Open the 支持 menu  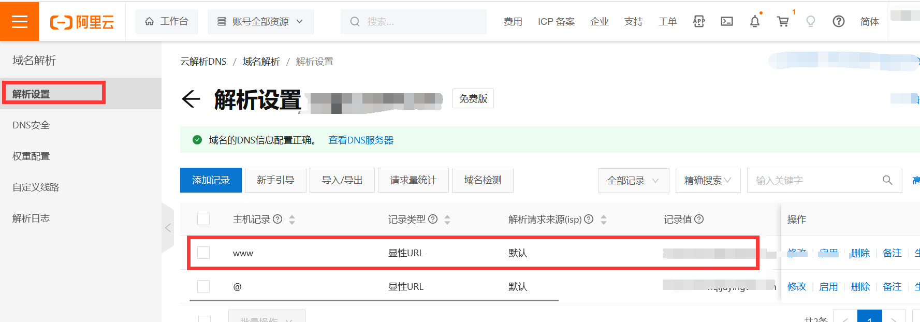633,22
